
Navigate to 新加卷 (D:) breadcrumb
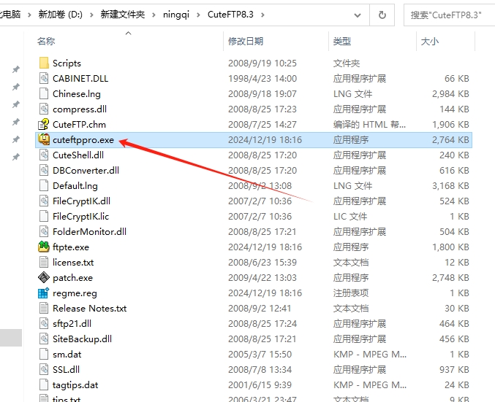60,15
